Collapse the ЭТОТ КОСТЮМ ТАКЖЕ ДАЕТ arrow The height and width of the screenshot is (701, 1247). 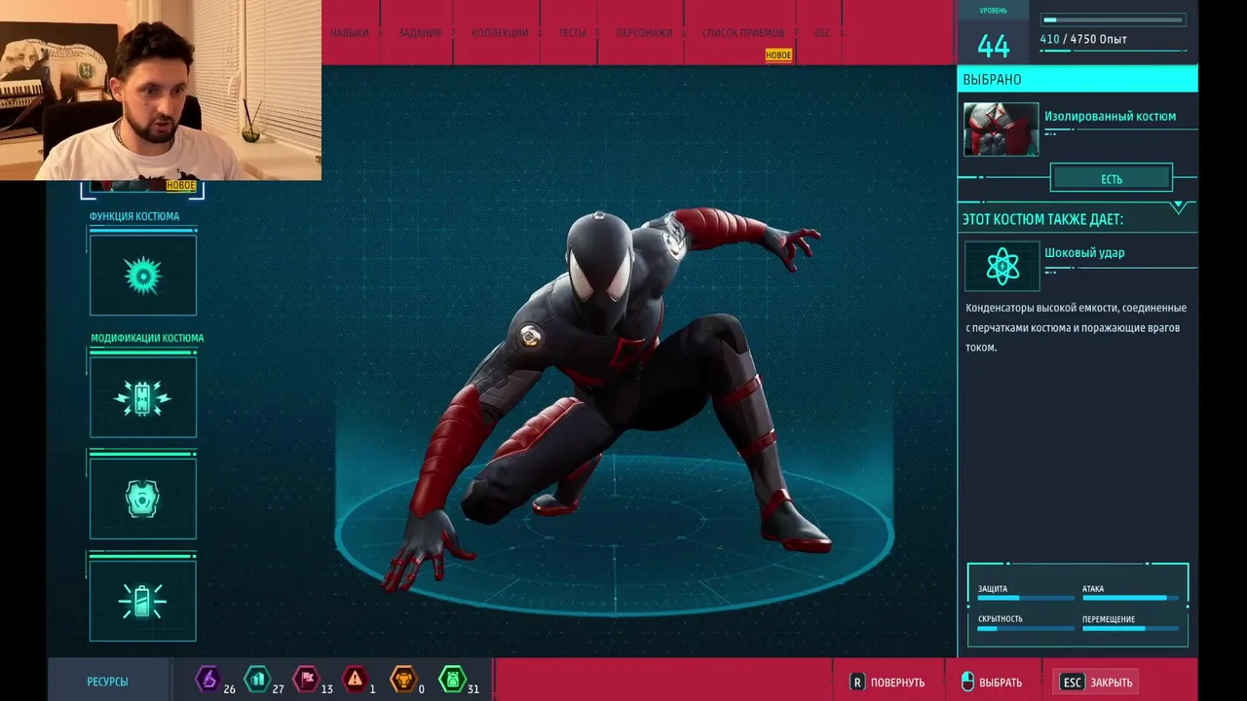(1178, 207)
